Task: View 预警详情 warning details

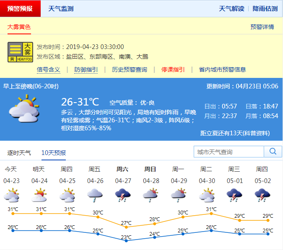Action: [x=262, y=27]
